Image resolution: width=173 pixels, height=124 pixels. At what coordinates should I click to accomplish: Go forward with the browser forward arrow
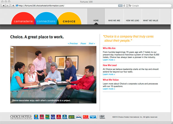click(7, 5)
